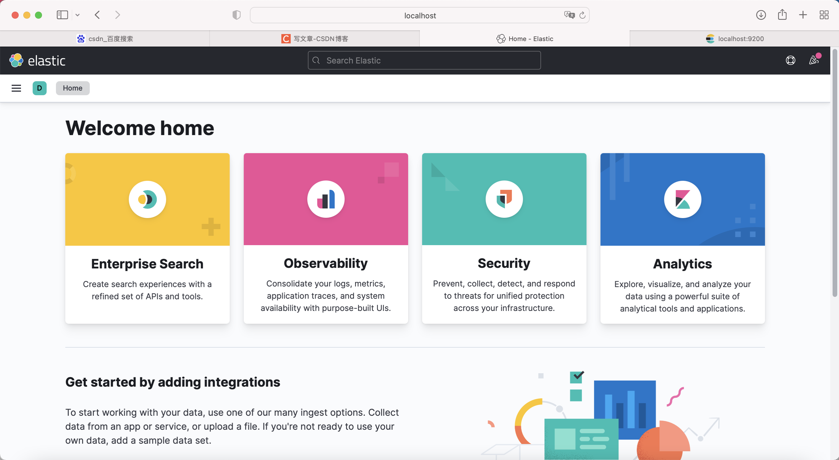Click the Observability bar chart icon
Viewport: 839px width, 460px height.
[326, 199]
